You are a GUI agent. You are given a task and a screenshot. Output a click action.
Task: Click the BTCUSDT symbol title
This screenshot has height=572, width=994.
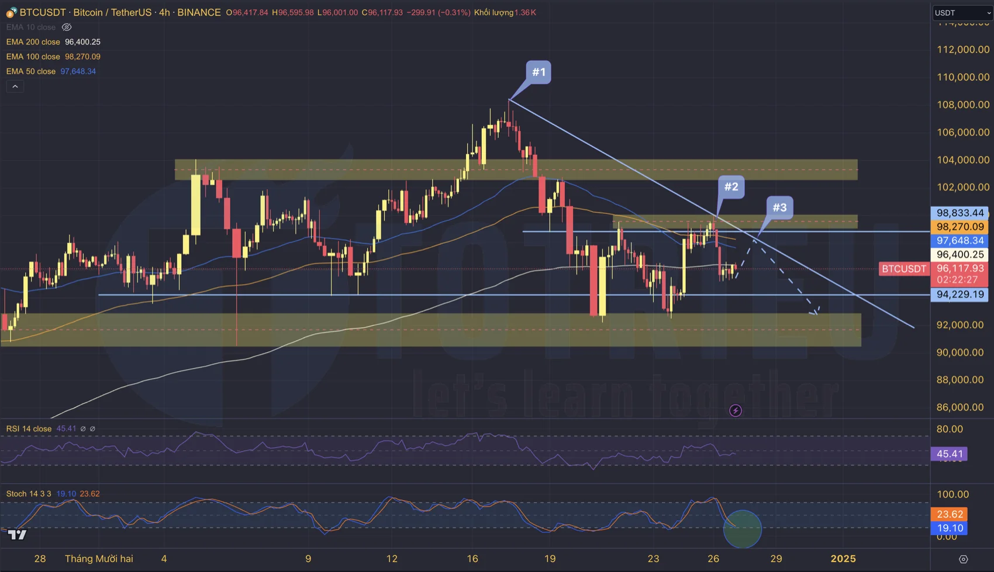(x=43, y=12)
